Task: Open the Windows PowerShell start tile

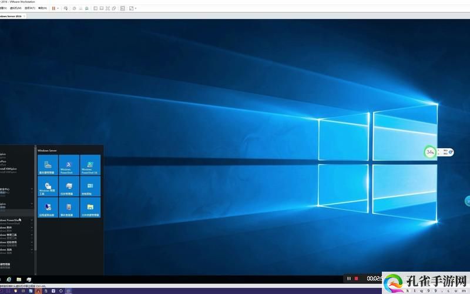Action: pyautogui.click(x=69, y=165)
